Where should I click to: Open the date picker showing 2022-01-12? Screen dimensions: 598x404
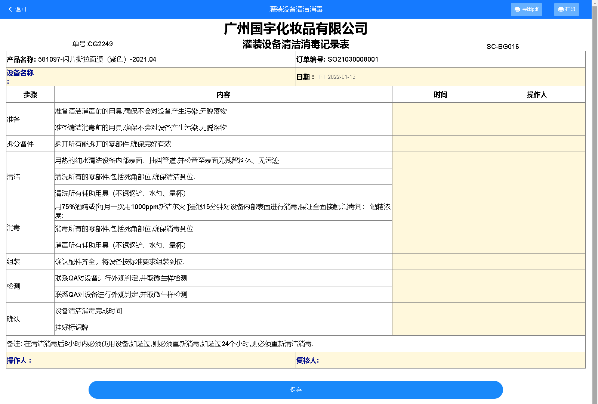coord(341,77)
